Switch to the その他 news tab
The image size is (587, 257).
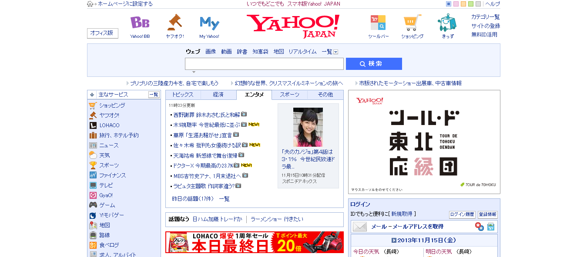(x=325, y=95)
